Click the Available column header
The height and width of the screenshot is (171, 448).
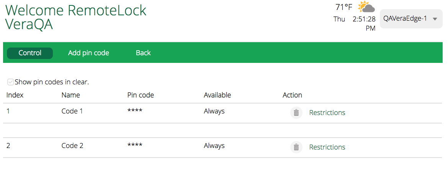point(217,95)
